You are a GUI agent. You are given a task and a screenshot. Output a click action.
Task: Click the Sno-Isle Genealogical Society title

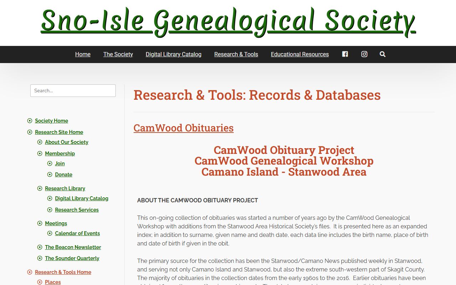pyautogui.click(x=228, y=21)
